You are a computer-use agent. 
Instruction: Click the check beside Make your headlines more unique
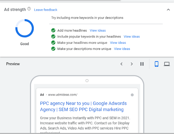53,43
